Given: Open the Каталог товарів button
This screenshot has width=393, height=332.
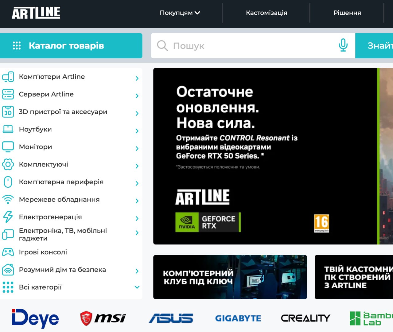Looking at the screenshot, I should point(71,46).
